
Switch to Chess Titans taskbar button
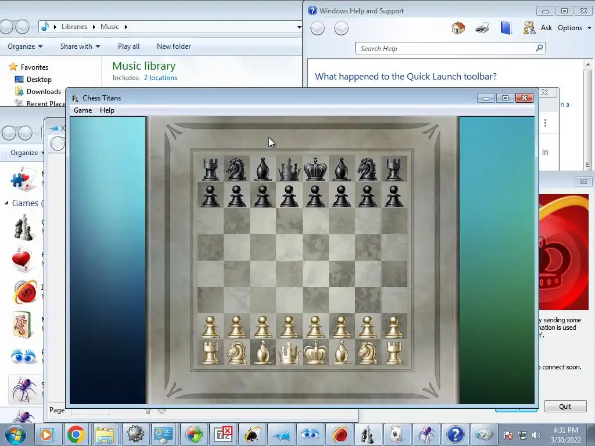tap(368, 434)
